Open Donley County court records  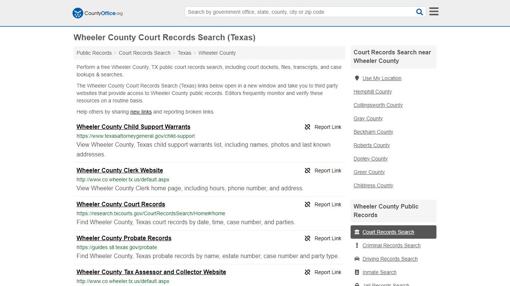371,159
